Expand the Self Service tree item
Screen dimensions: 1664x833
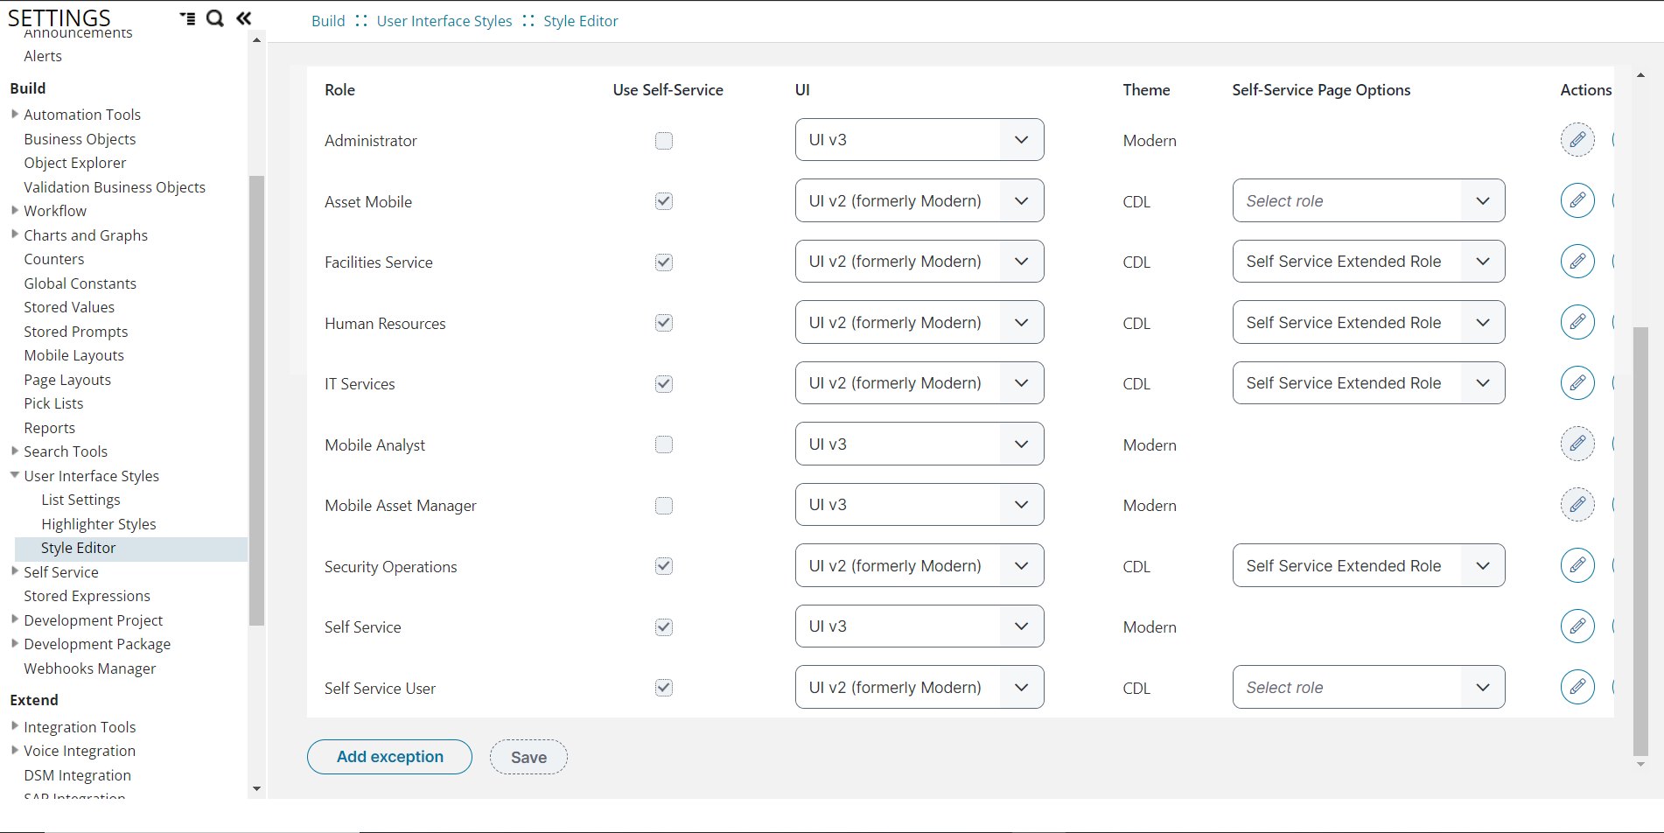click(14, 571)
